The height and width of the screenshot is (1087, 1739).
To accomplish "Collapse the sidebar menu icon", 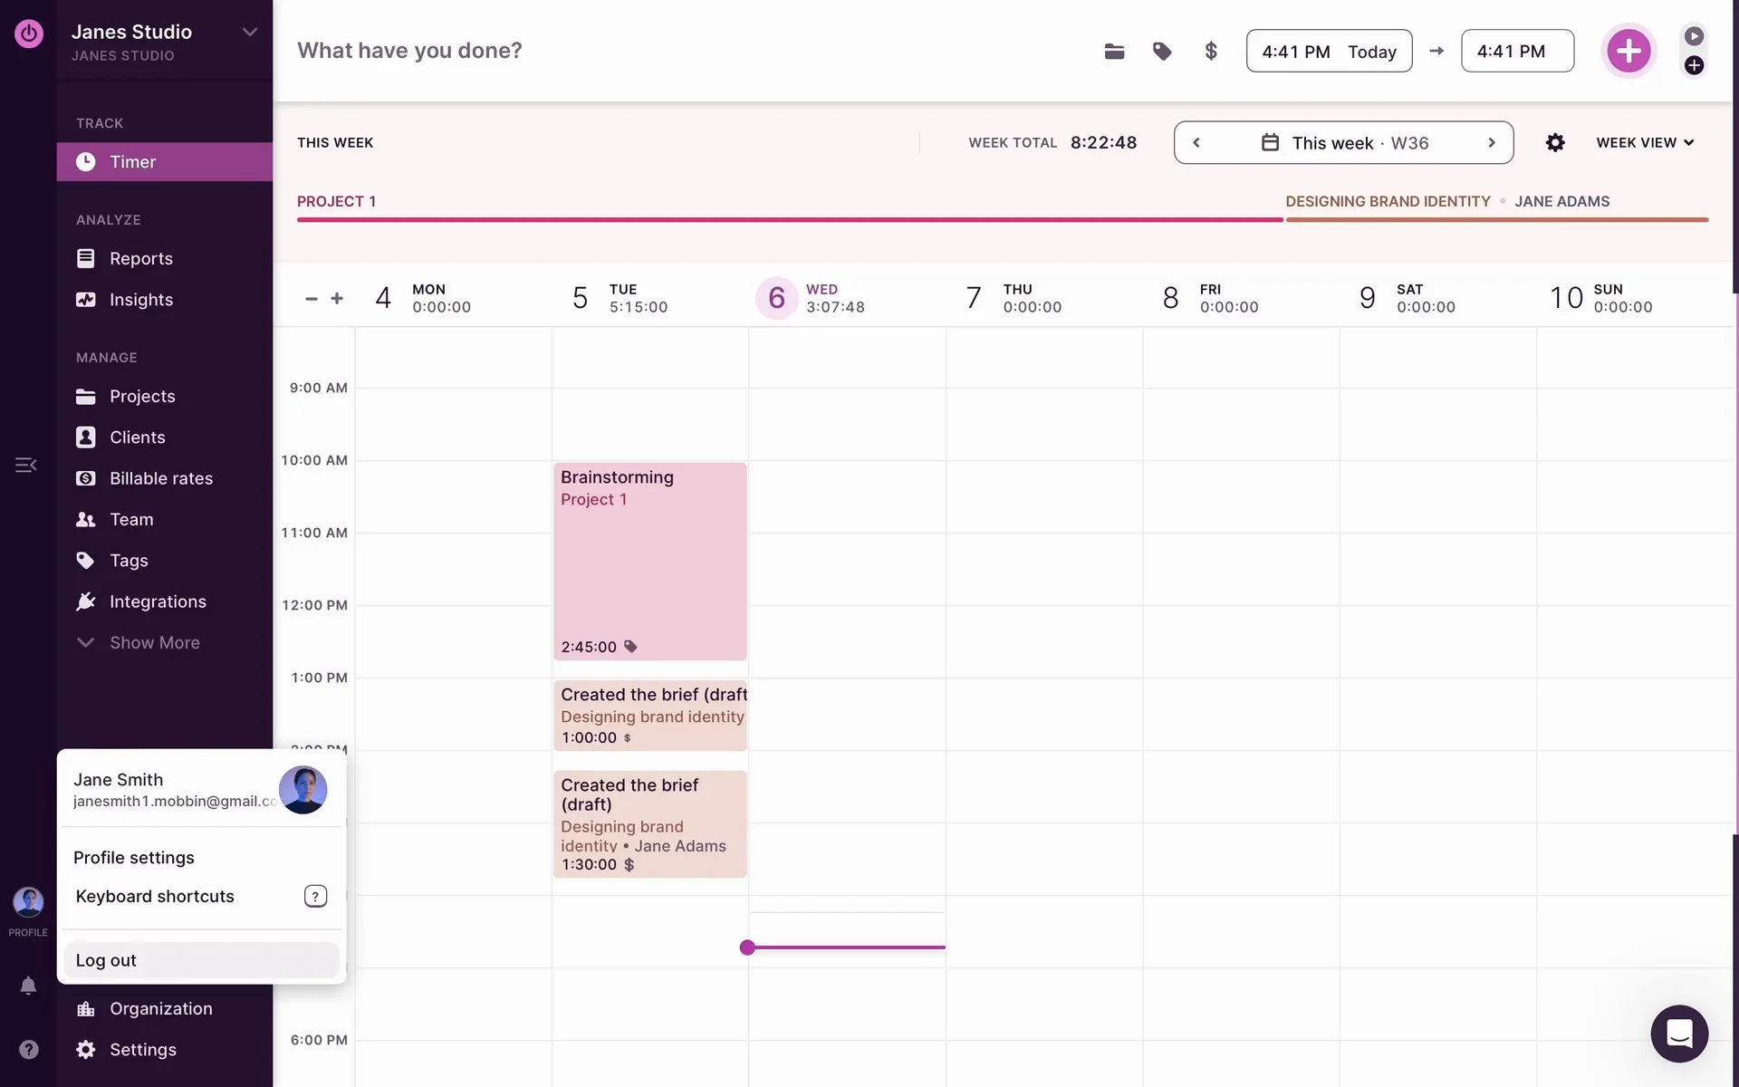I will pos(25,465).
